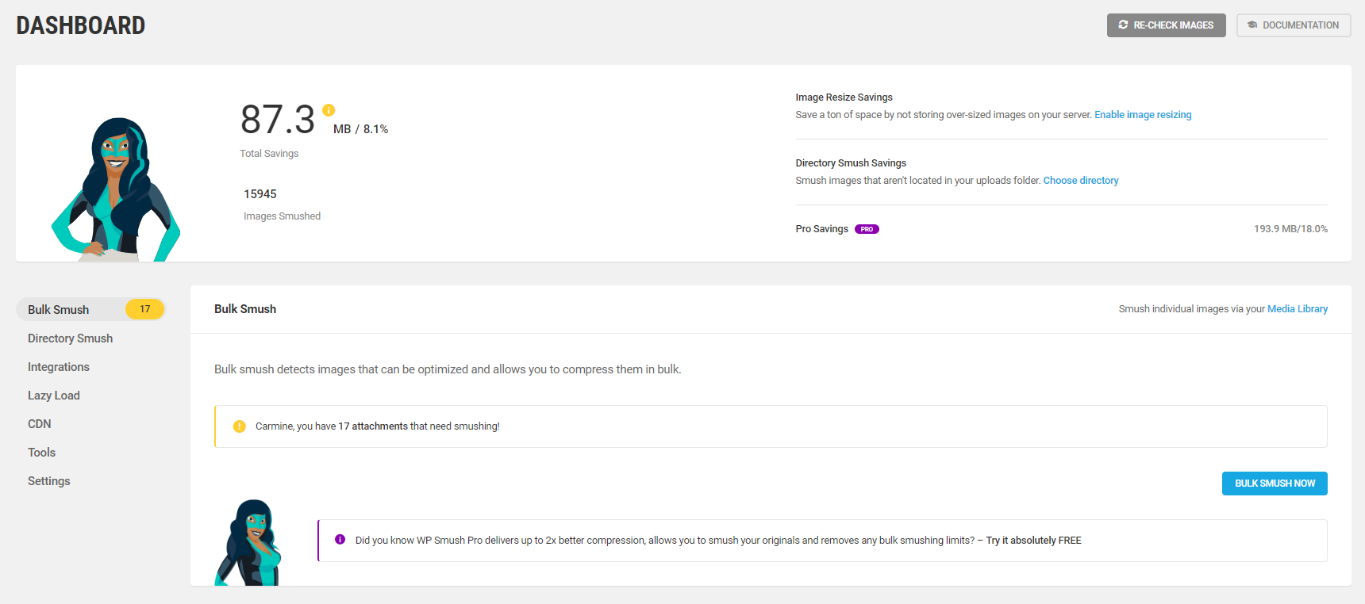1365x604 pixels.
Task: Click the 17 attachments text in notice
Action: [373, 426]
